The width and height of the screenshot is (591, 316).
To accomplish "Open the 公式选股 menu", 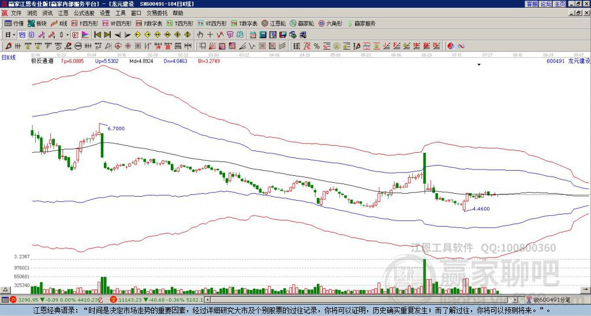I will pyautogui.click(x=84, y=13).
